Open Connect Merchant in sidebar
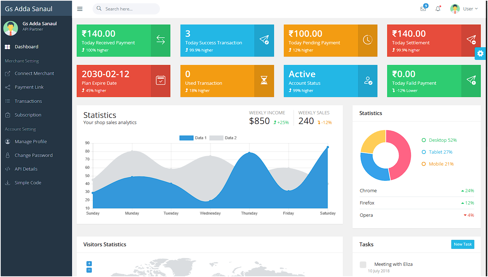This screenshot has width=488, height=277. click(34, 74)
